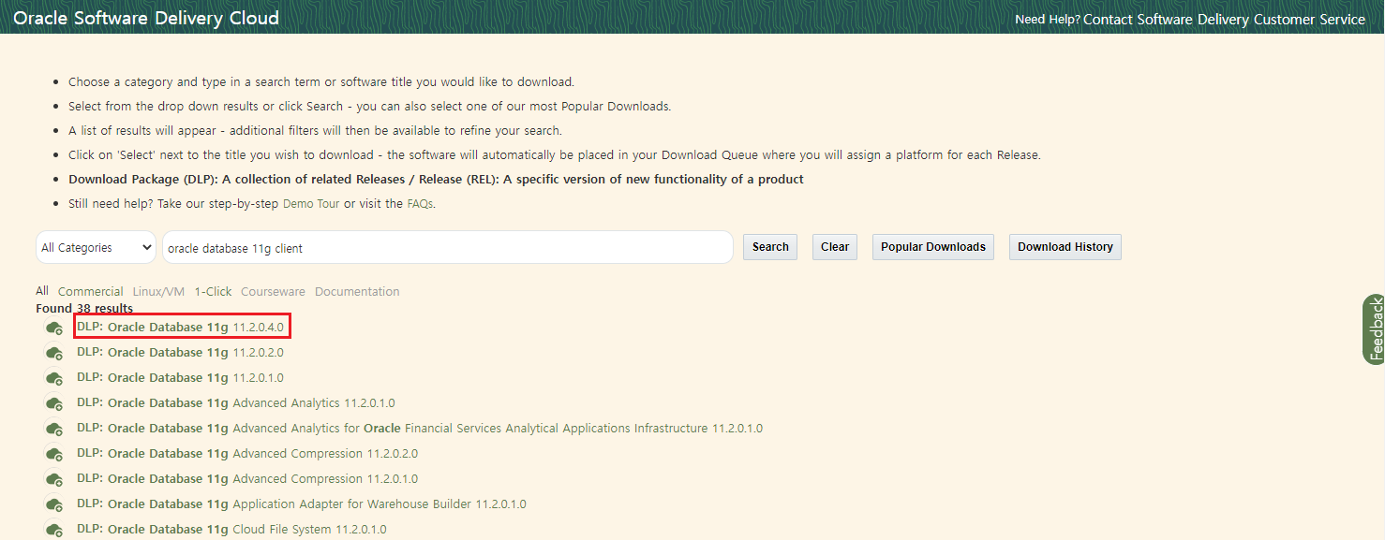Select DLP: Oracle Database 11g 11.2.0.2.0
The width and height of the screenshot is (1385, 540).
pyautogui.click(x=180, y=353)
